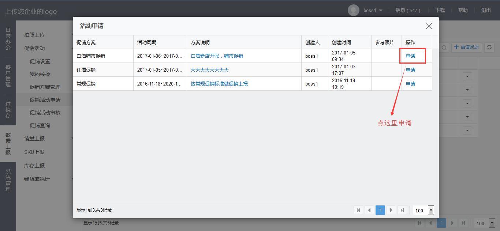Sort by the 创建时间 column header
500x231 pixels.
click(x=341, y=42)
